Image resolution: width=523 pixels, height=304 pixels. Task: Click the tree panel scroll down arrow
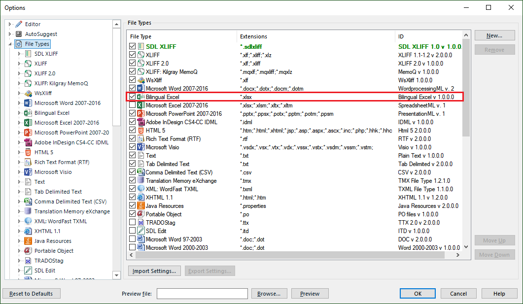116,275
